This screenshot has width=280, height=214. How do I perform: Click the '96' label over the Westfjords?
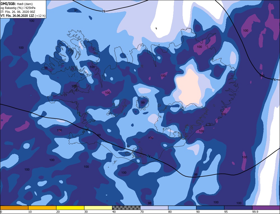[46, 68]
